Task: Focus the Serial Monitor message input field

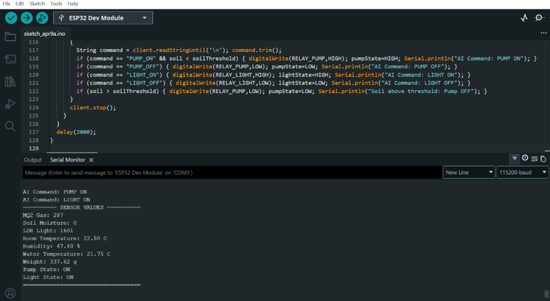Action: click(232, 172)
